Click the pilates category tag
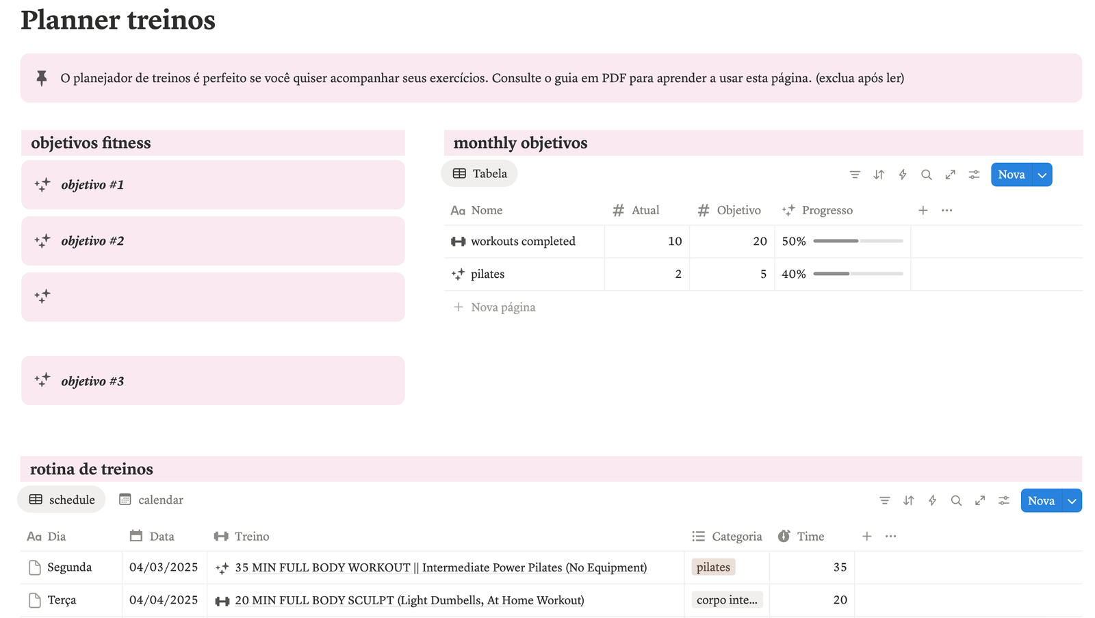 coord(713,567)
